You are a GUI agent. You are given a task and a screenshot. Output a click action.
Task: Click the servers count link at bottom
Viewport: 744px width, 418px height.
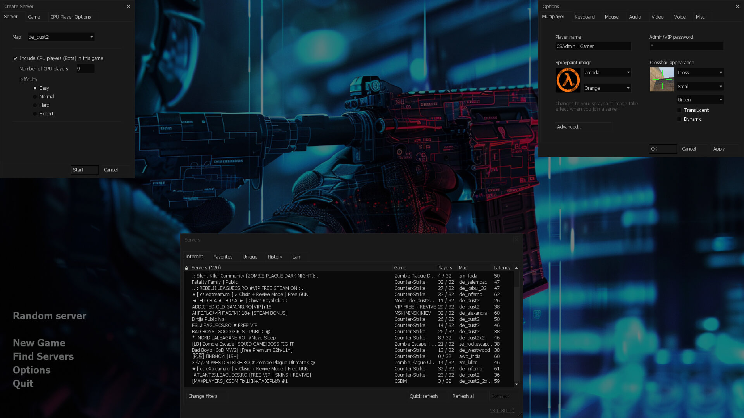tap(502, 411)
